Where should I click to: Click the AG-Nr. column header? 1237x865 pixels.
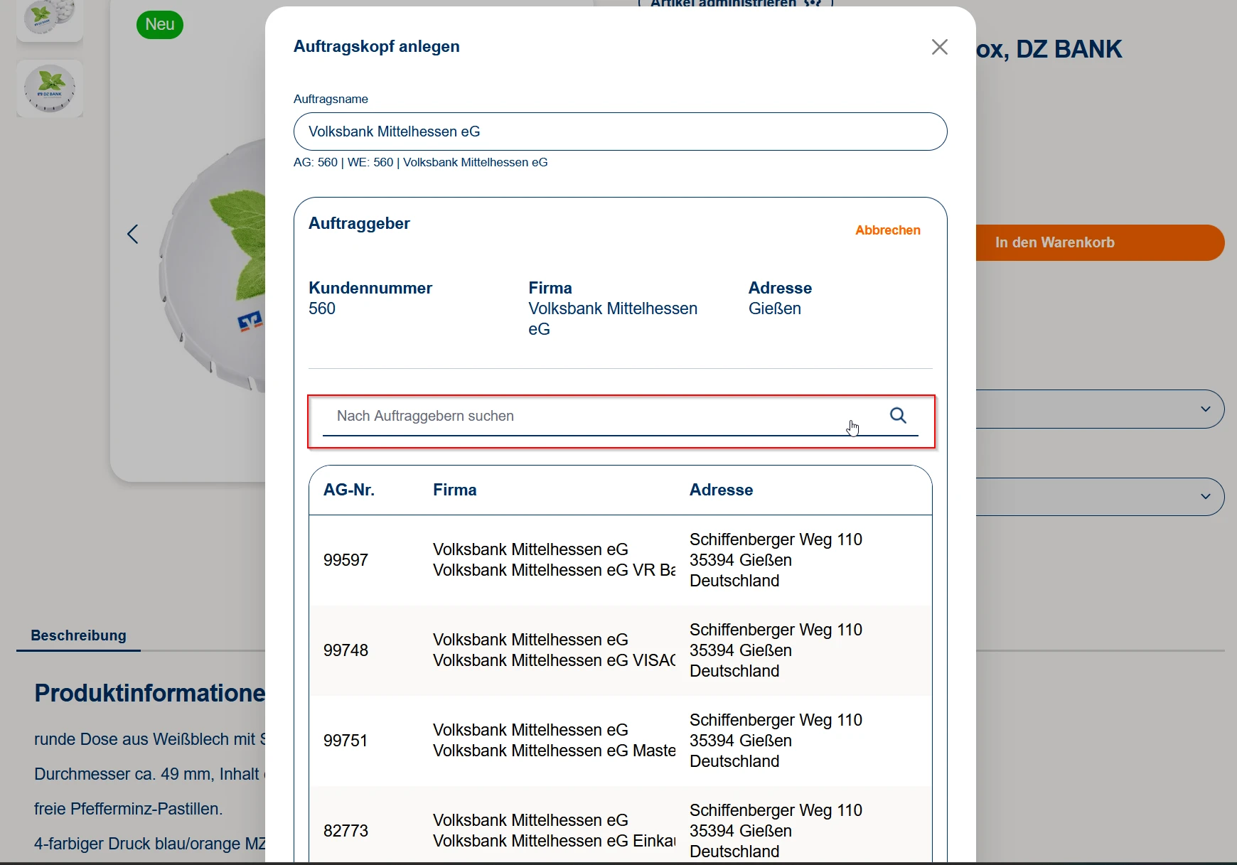point(348,490)
